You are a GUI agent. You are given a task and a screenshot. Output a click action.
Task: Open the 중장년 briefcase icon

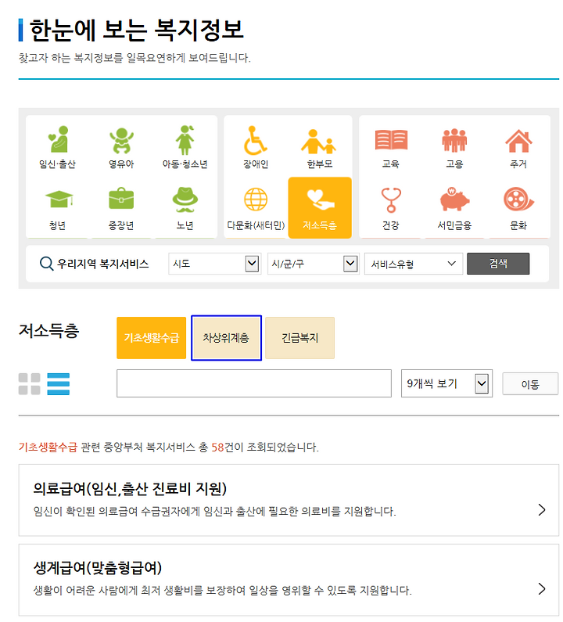pos(121,199)
